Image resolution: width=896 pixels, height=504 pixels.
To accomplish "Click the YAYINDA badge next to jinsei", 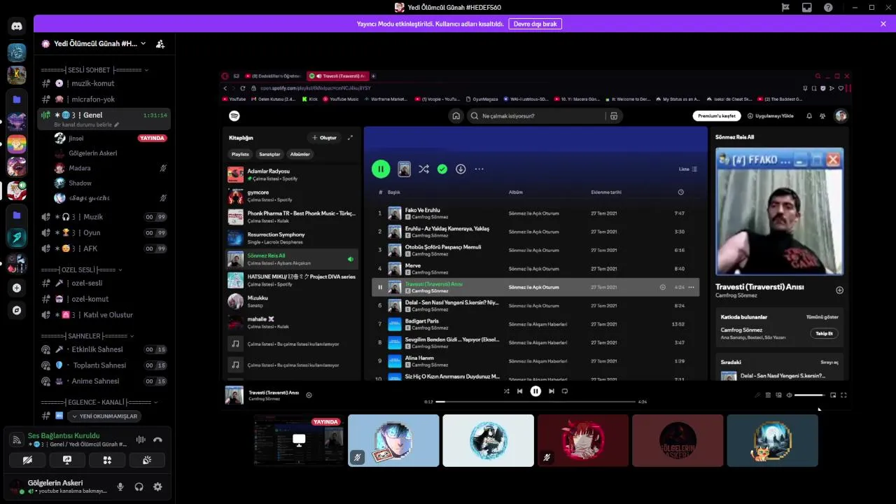I will pyautogui.click(x=153, y=139).
